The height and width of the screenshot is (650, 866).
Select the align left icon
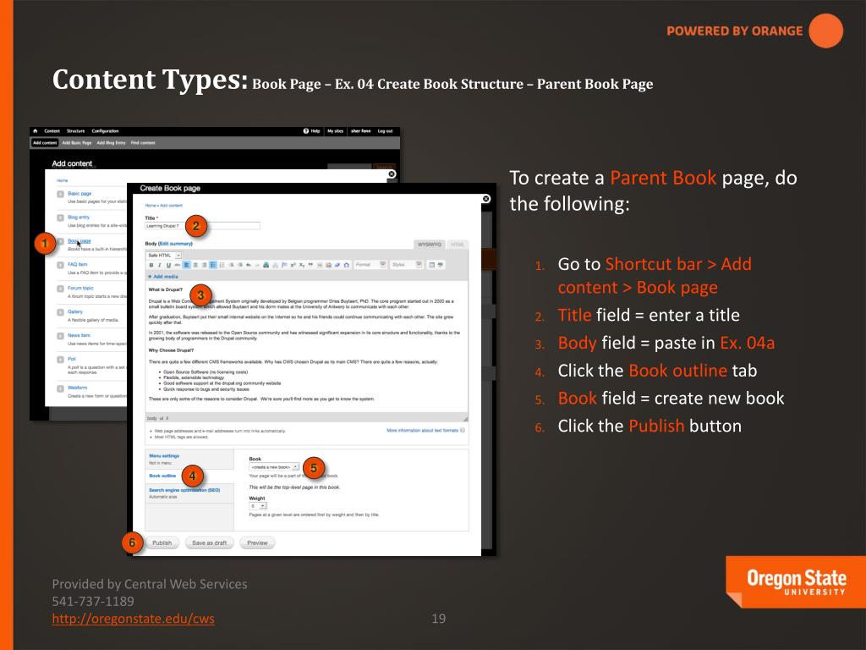187,265
